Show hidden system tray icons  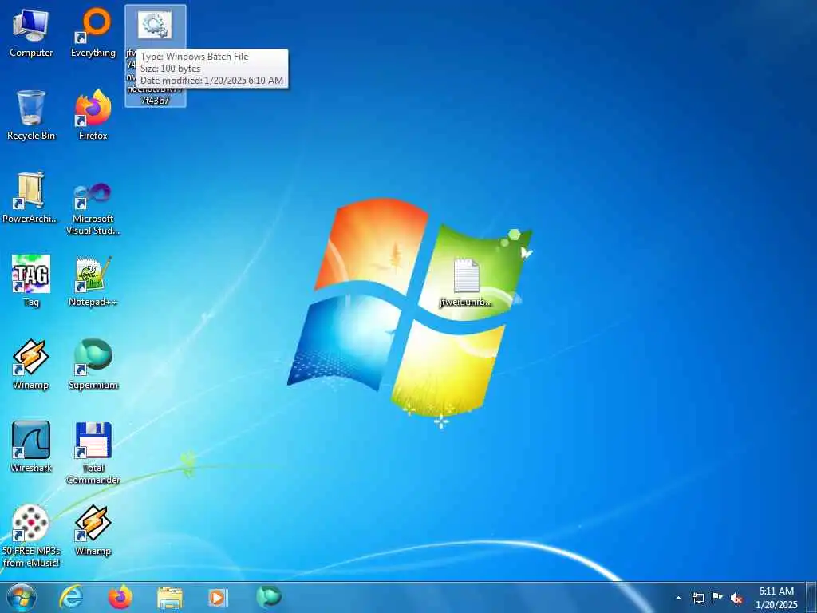[678, 598]
